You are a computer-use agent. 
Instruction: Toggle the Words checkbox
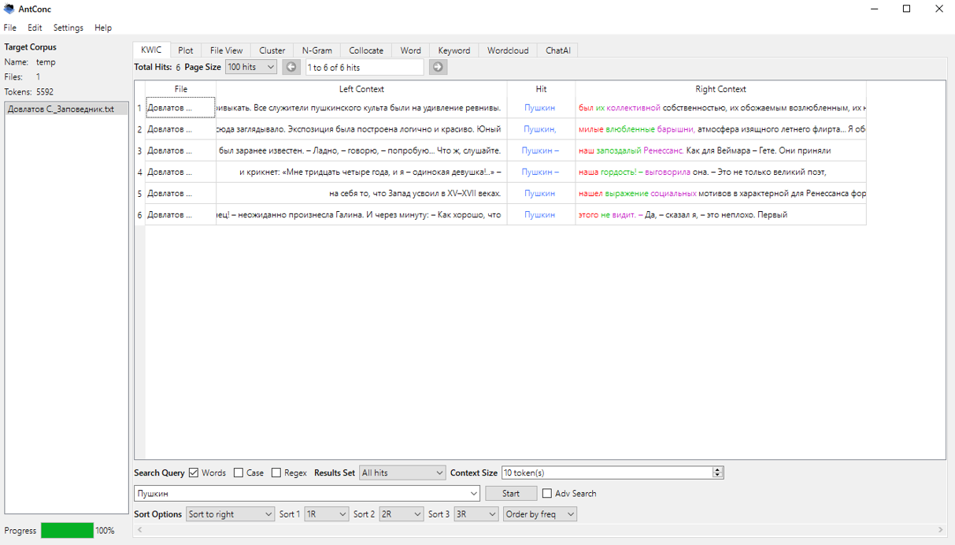194,473
